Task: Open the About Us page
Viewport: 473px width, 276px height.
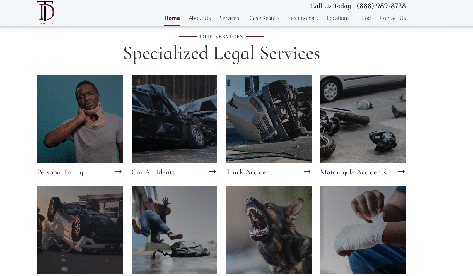Action: click(x=200, y=18)
